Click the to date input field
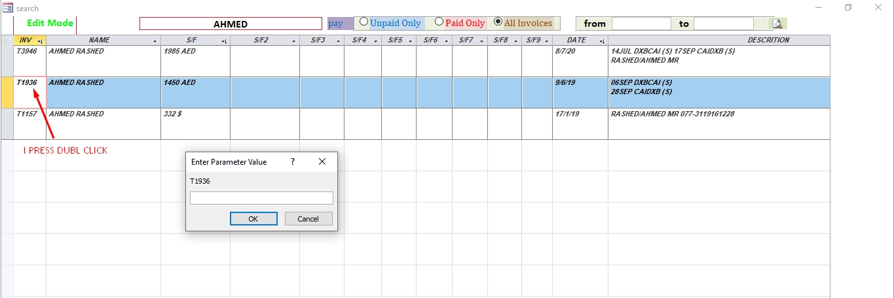The height and width of the screenshot is (298, 894). 724,24
